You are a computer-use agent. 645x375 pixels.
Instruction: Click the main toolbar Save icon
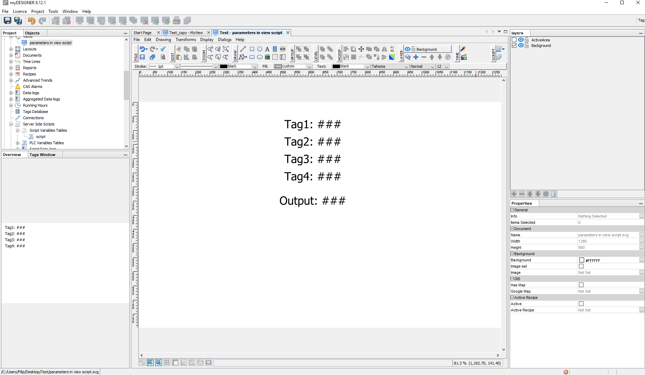pos(7,21)
